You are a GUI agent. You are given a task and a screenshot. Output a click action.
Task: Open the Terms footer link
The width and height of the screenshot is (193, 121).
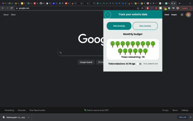point(175,110)
